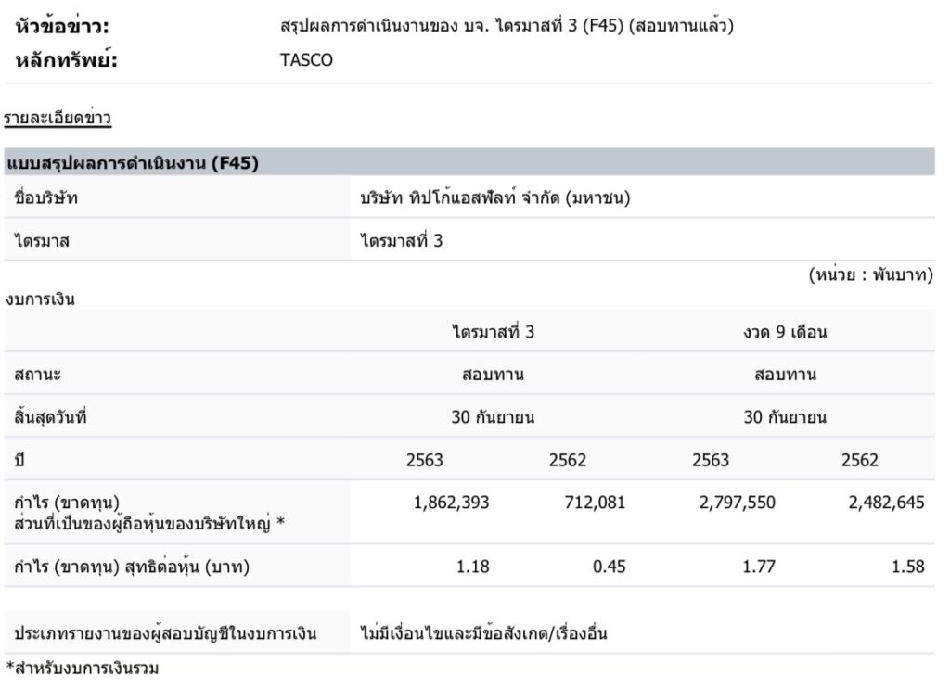This screenshot has width=950, height=688.
Task: Click the company name บริษัท ทิปโก้แอสฟัลท์
Action: coord(495,197)
